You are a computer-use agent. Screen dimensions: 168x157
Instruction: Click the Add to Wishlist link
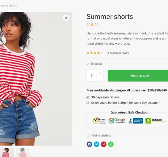[101, 136]
